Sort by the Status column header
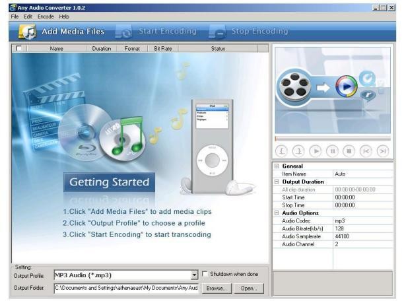Image resolution: width=404 pixels, height=303 pixels. [x=218, y=48]
